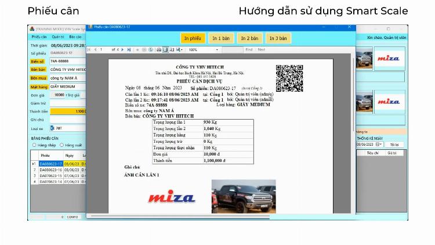Open Phiếu cân menu in main window
The height and width of the screenshot is (245, 435).
(39, 37)
